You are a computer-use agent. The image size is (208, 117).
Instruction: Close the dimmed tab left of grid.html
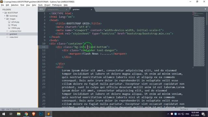point(66,9)
